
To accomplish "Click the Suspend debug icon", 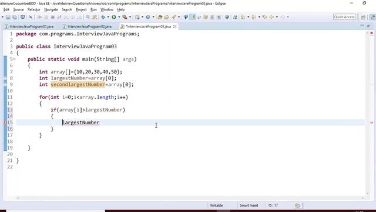I will click(46, 17).
